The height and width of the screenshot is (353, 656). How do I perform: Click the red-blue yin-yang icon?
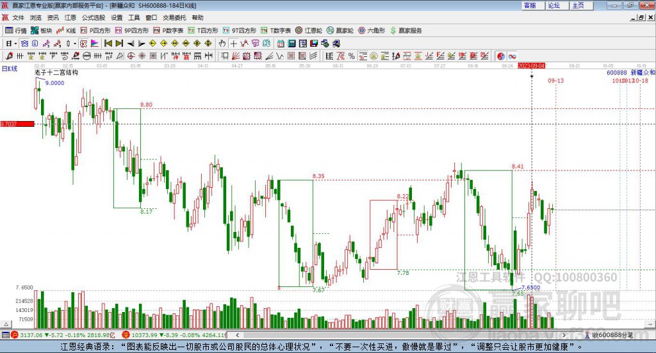pos(501,56)
